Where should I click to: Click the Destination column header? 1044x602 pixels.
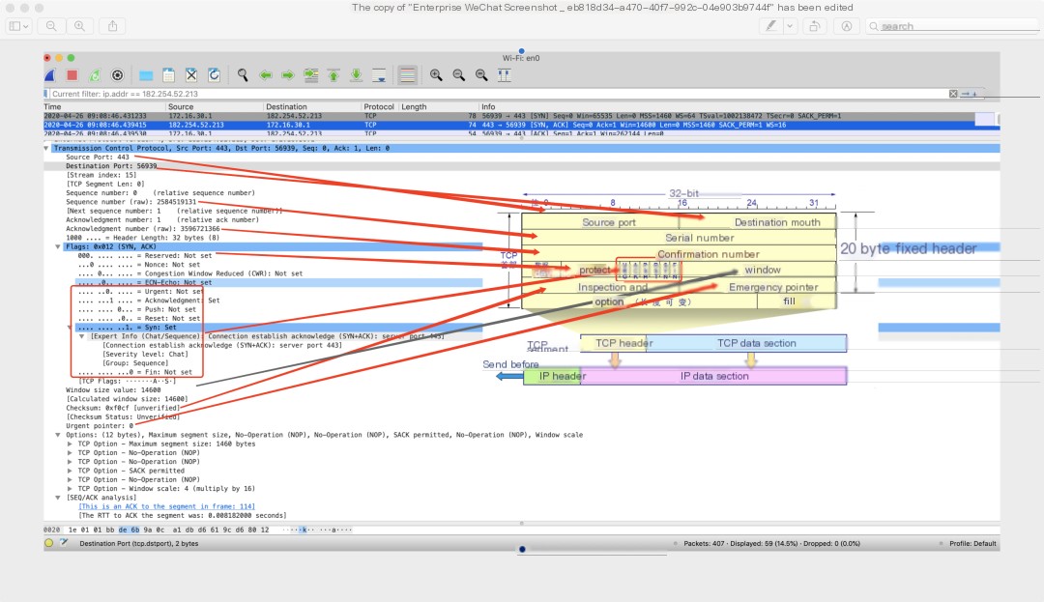click(312, 106)
